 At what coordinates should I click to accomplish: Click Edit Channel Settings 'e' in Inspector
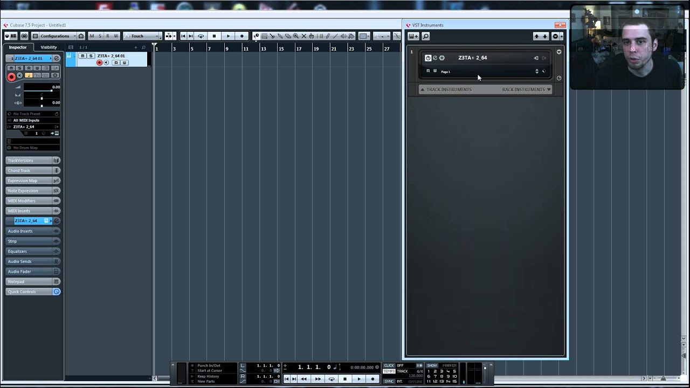[57, 58]
